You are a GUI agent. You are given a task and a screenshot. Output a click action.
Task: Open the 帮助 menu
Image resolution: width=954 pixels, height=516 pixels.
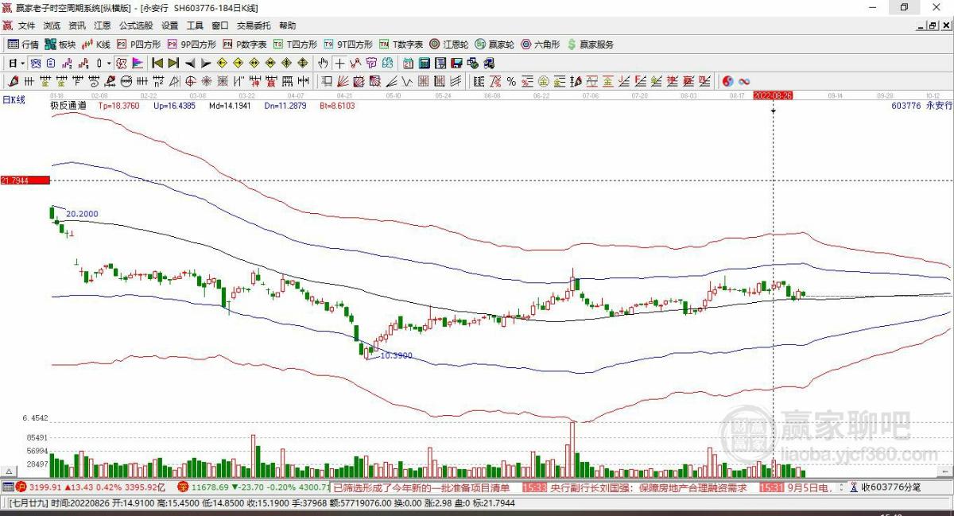288,25
